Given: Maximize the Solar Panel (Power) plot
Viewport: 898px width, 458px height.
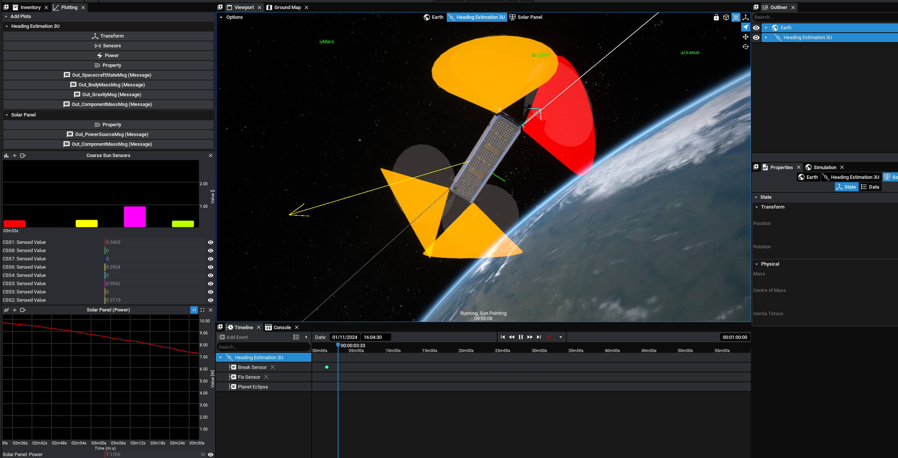Looking at the screenshot, I should pos(202,310).
